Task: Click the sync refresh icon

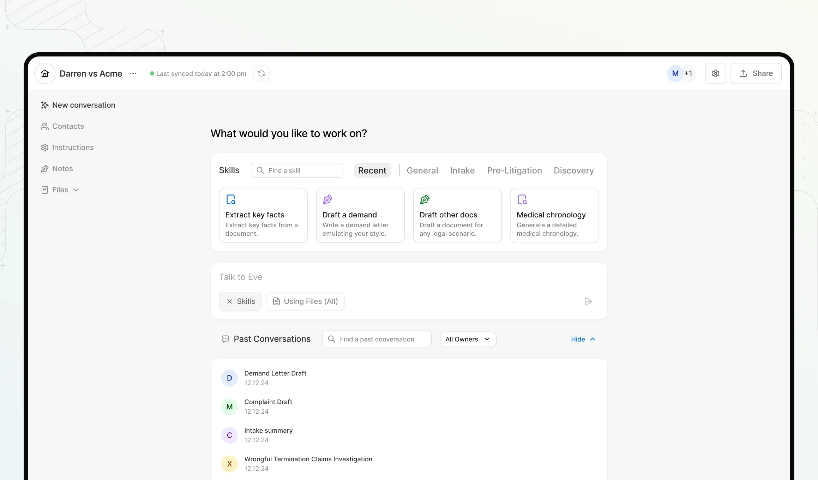Action: click(261, 73)
